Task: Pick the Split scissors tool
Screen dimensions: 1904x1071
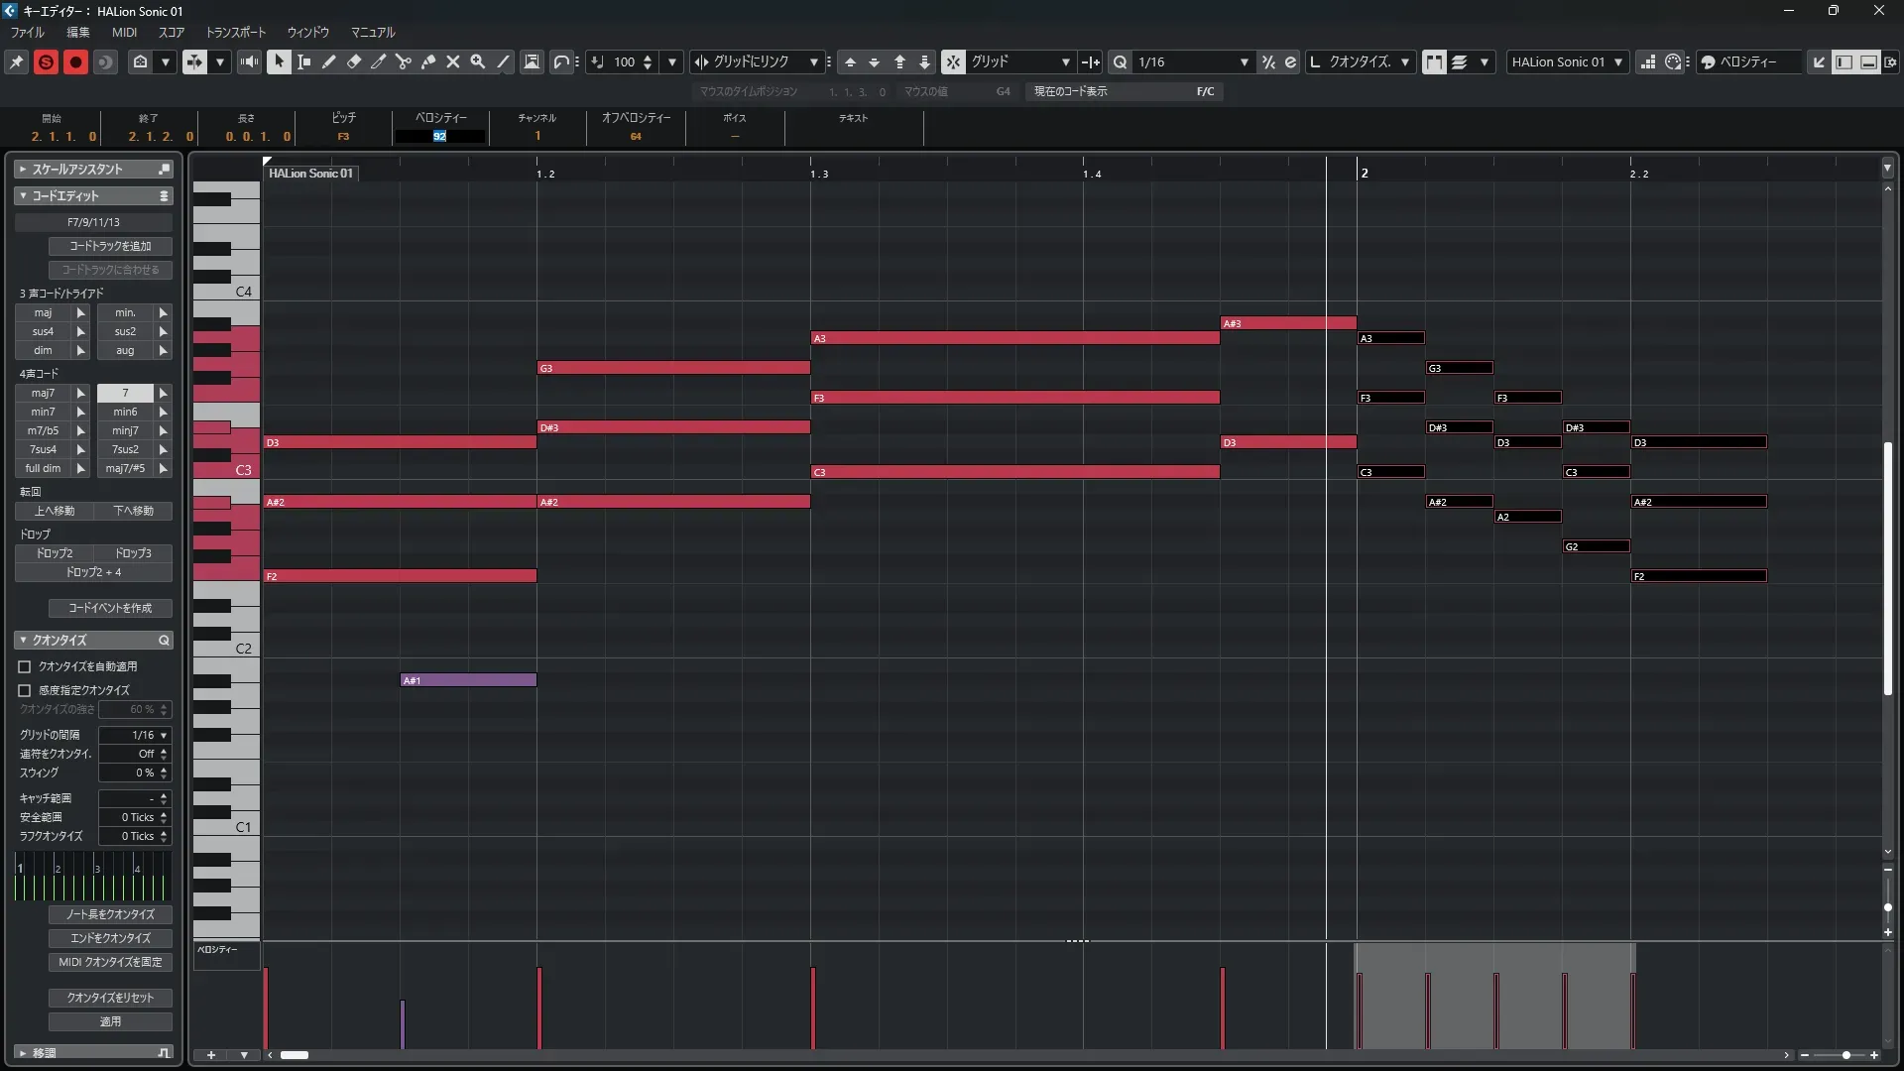Action: (x=404, y=61)
